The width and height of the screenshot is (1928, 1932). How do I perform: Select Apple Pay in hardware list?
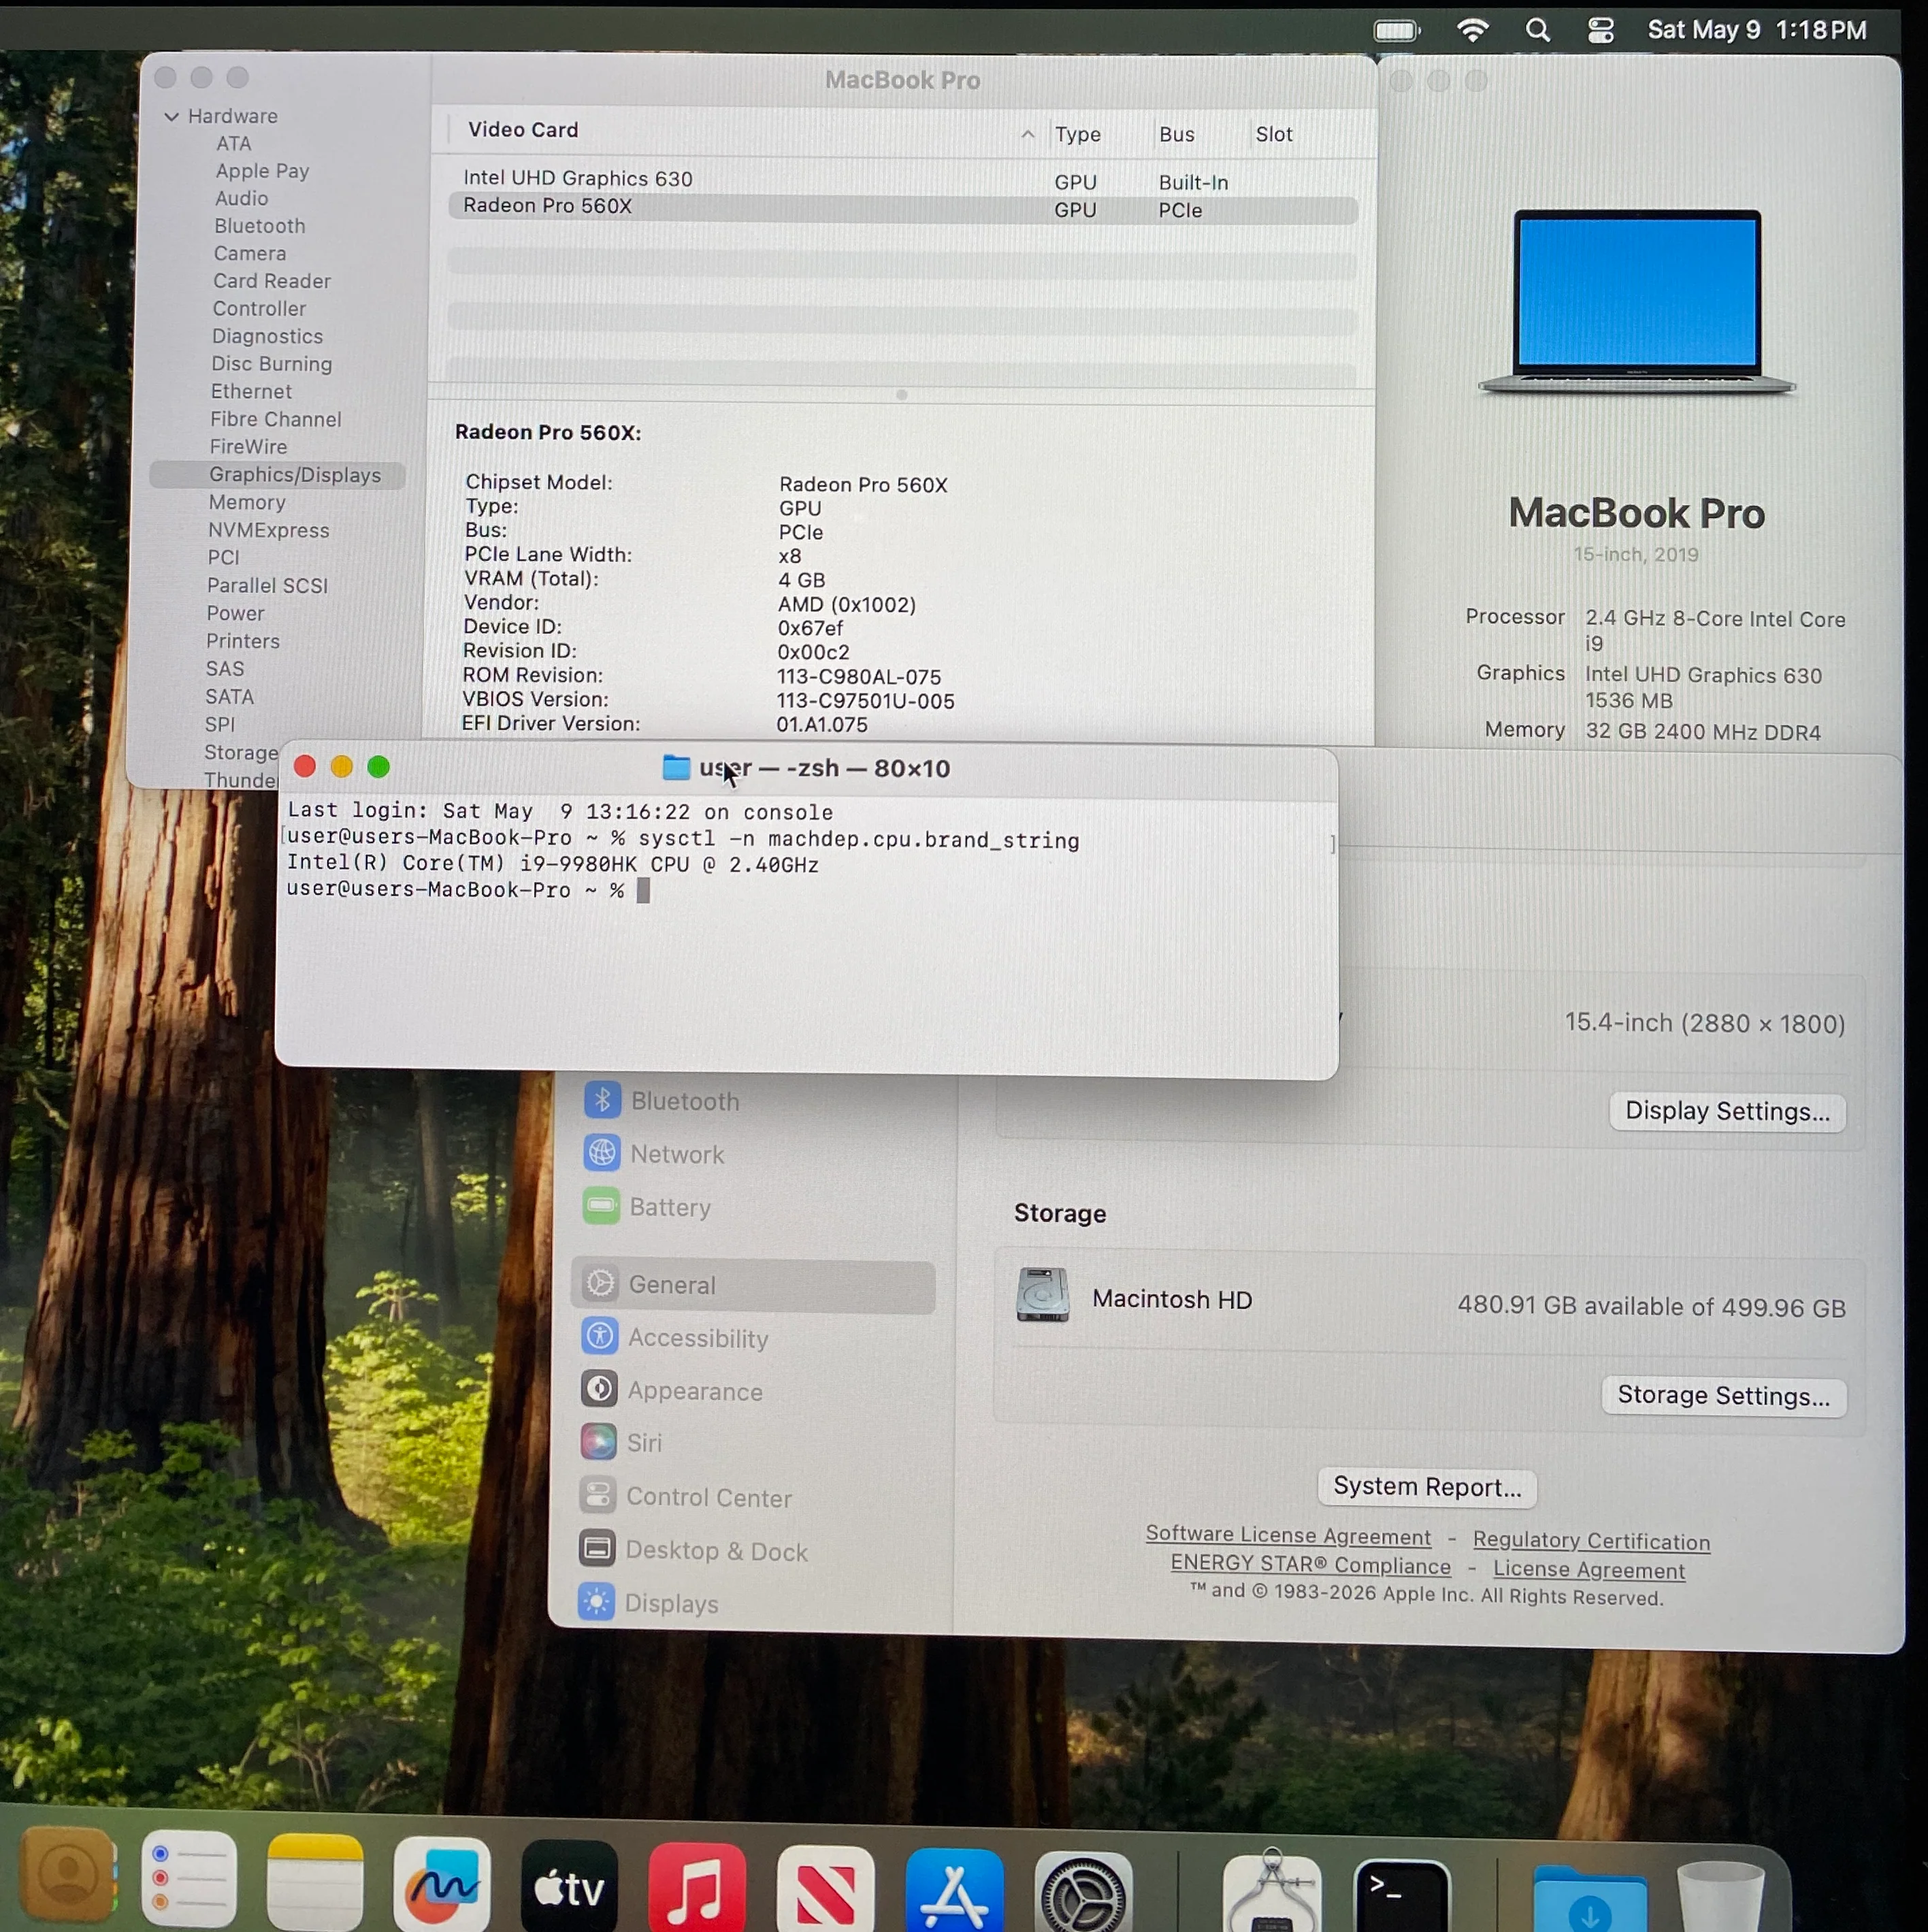coord(262,171)
